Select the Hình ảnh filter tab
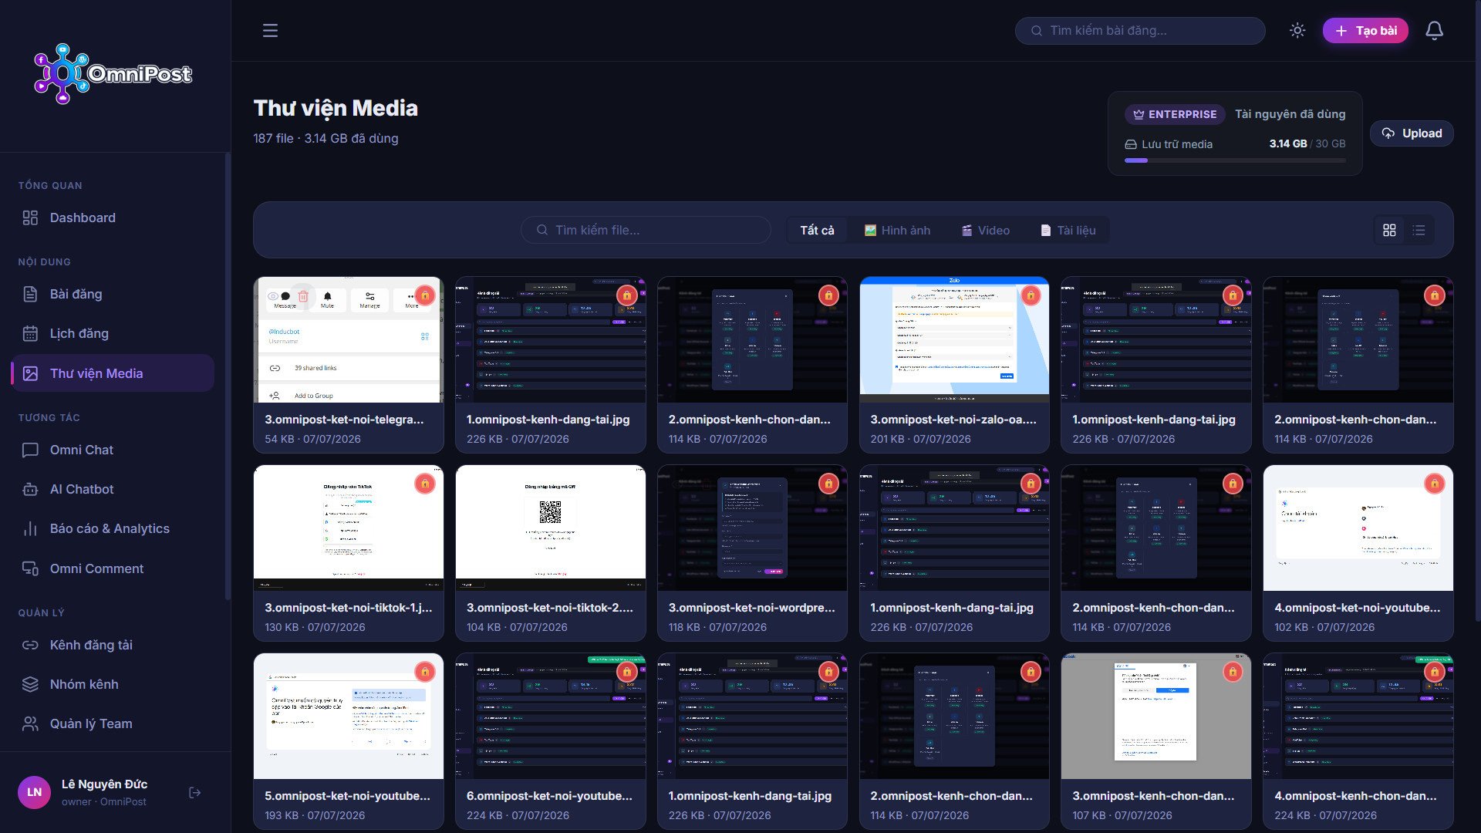Viewport: 1481px width, 833px height. click(897, 230)
